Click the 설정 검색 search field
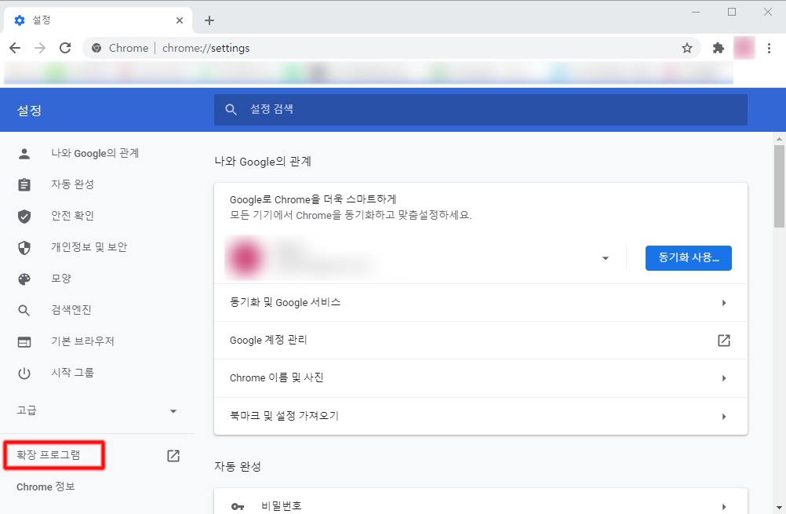Image resolution: width=786 pixels, height=514 pixels. [x=480, y=109]
